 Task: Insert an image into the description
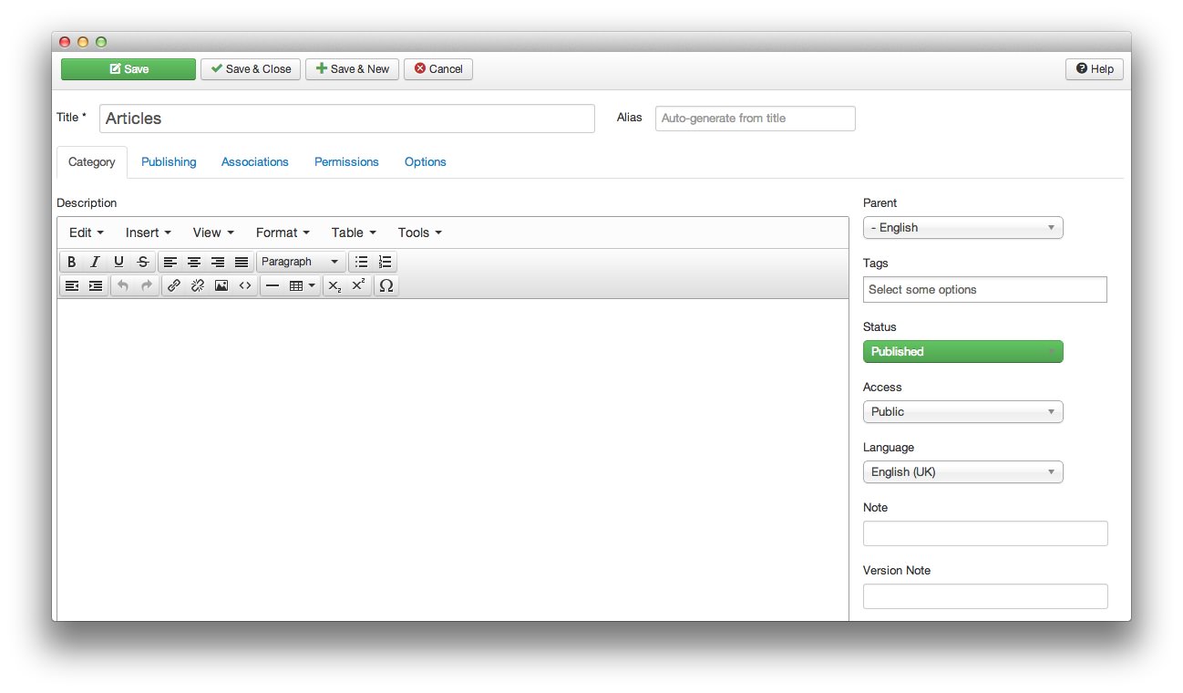[x=221, y=285]
